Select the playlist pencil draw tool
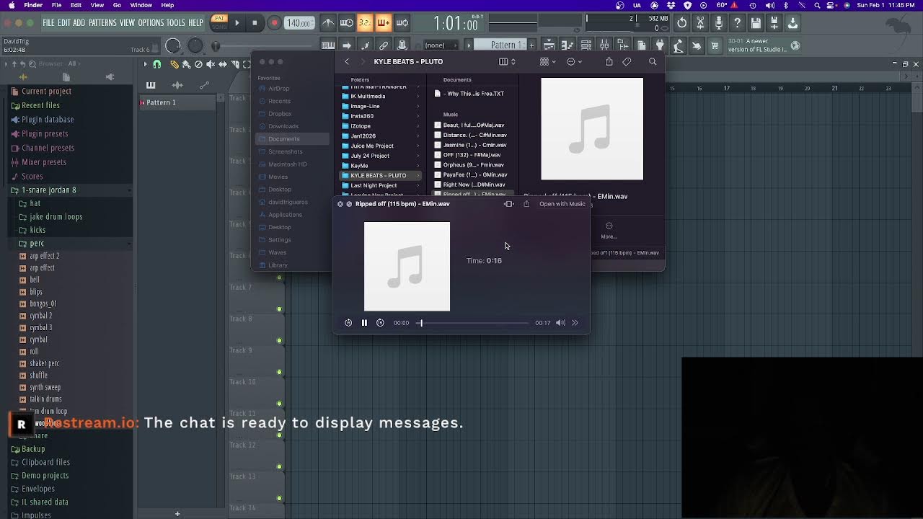This screenshot has width=923, height=519. coord(175,64)
